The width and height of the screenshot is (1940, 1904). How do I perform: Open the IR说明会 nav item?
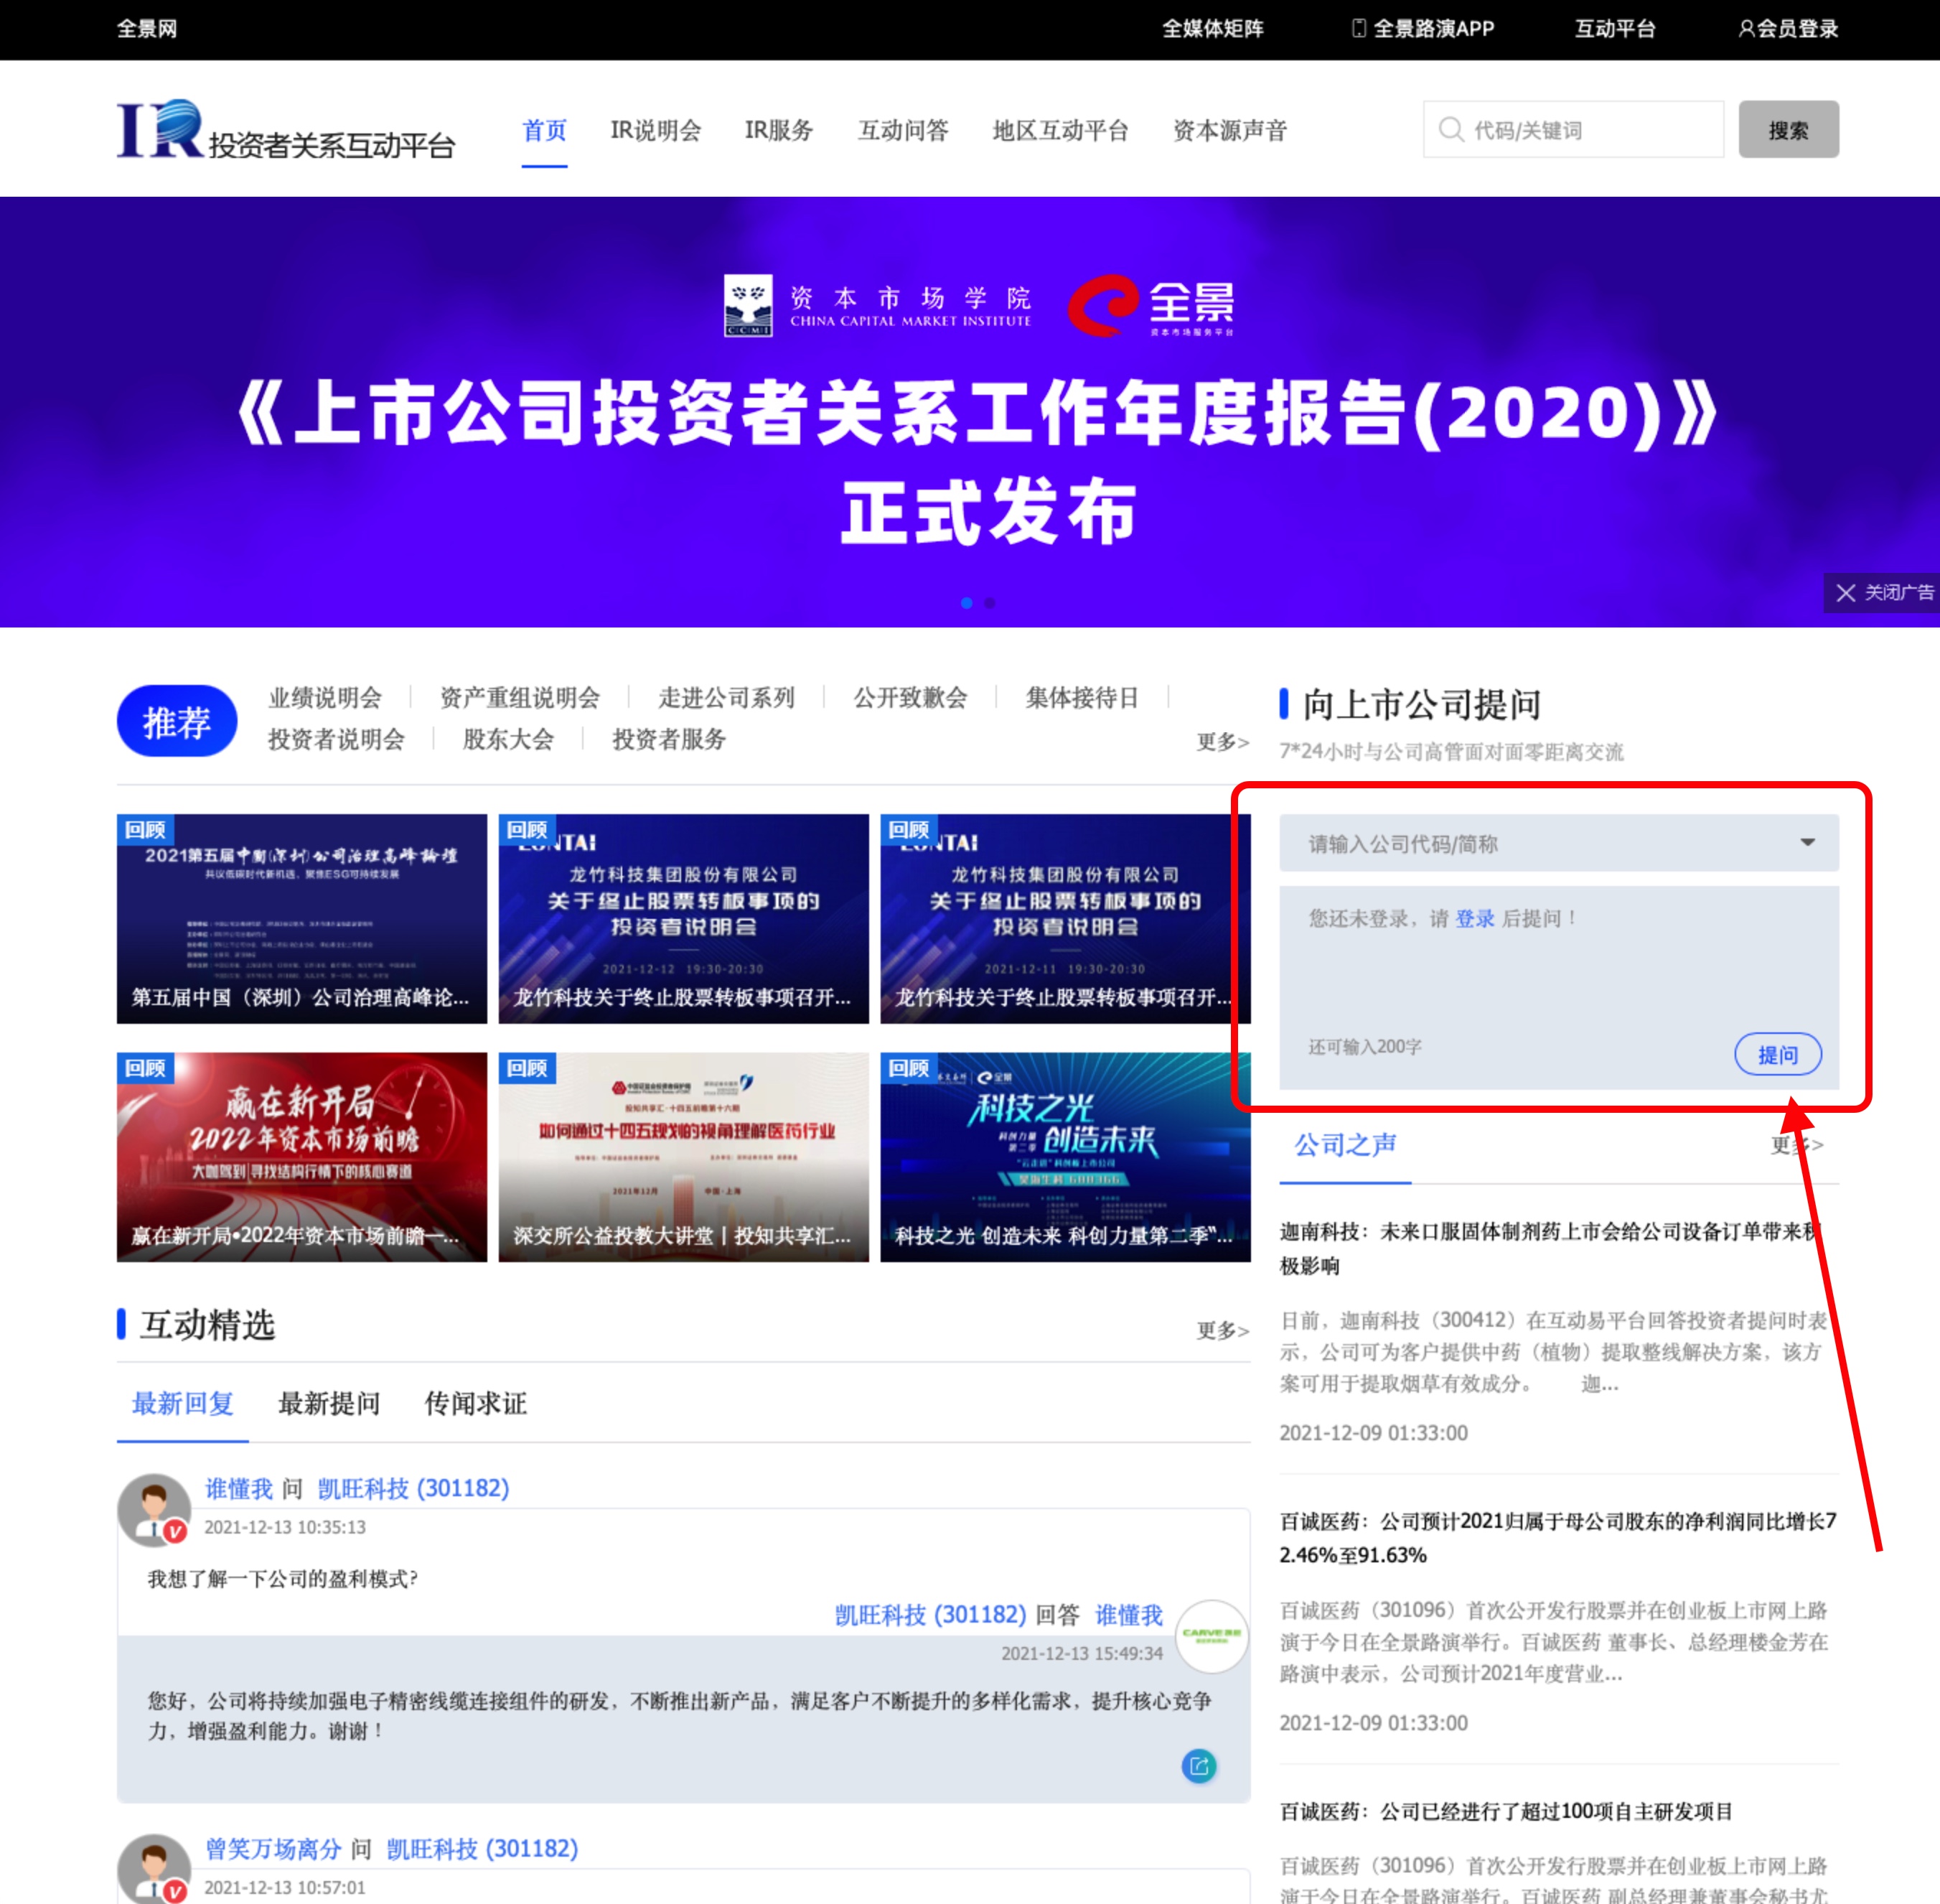click(656, 130)
